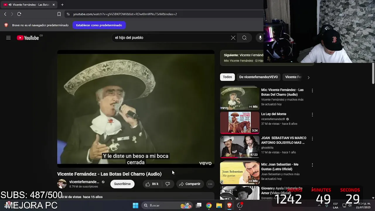
Task: Click La Ley del Monte thumbnail
Action: (x=240, y=122)
